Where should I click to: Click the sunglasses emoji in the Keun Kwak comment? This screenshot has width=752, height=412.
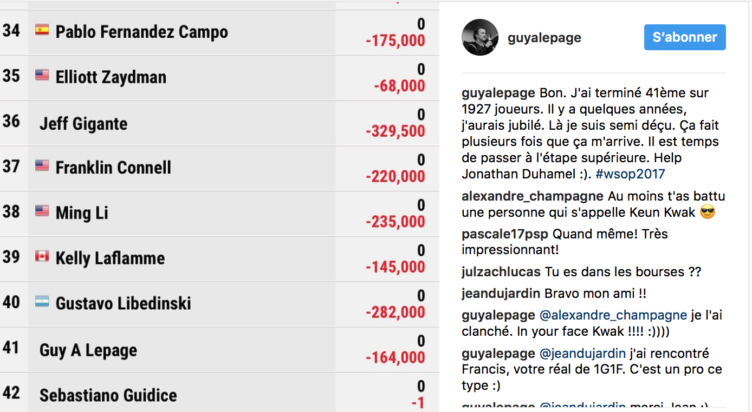click(708, 212)
